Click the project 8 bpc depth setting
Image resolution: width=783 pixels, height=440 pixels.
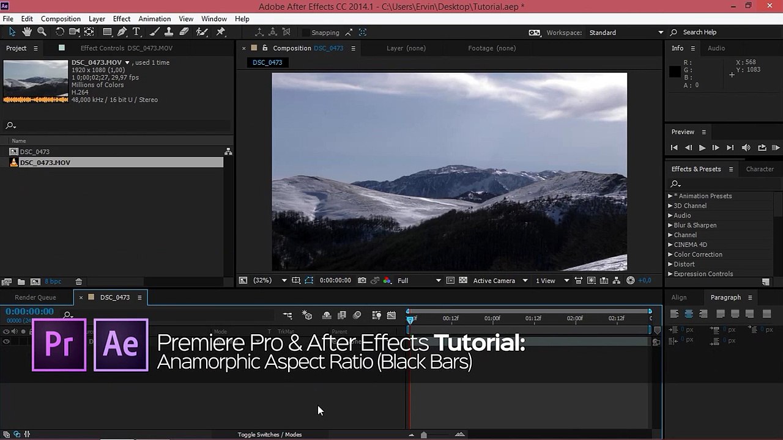click(53, 282)
